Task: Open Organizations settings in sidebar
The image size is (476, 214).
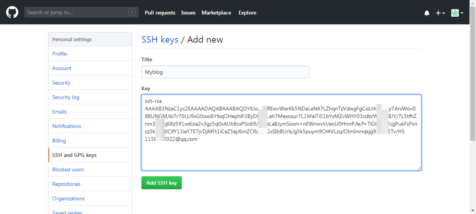Action: tap(90, 199)
